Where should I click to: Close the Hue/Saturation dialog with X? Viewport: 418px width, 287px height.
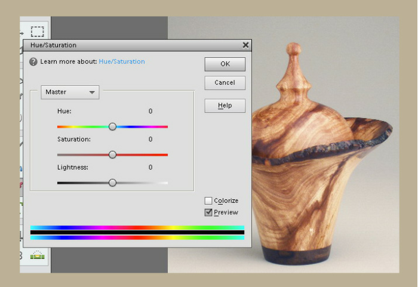point(245,45)
